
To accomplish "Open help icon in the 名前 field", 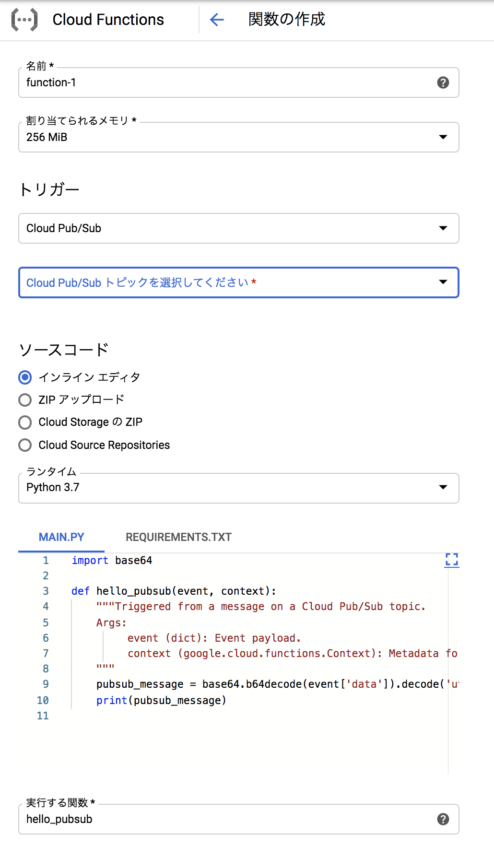I will point(443,82).
